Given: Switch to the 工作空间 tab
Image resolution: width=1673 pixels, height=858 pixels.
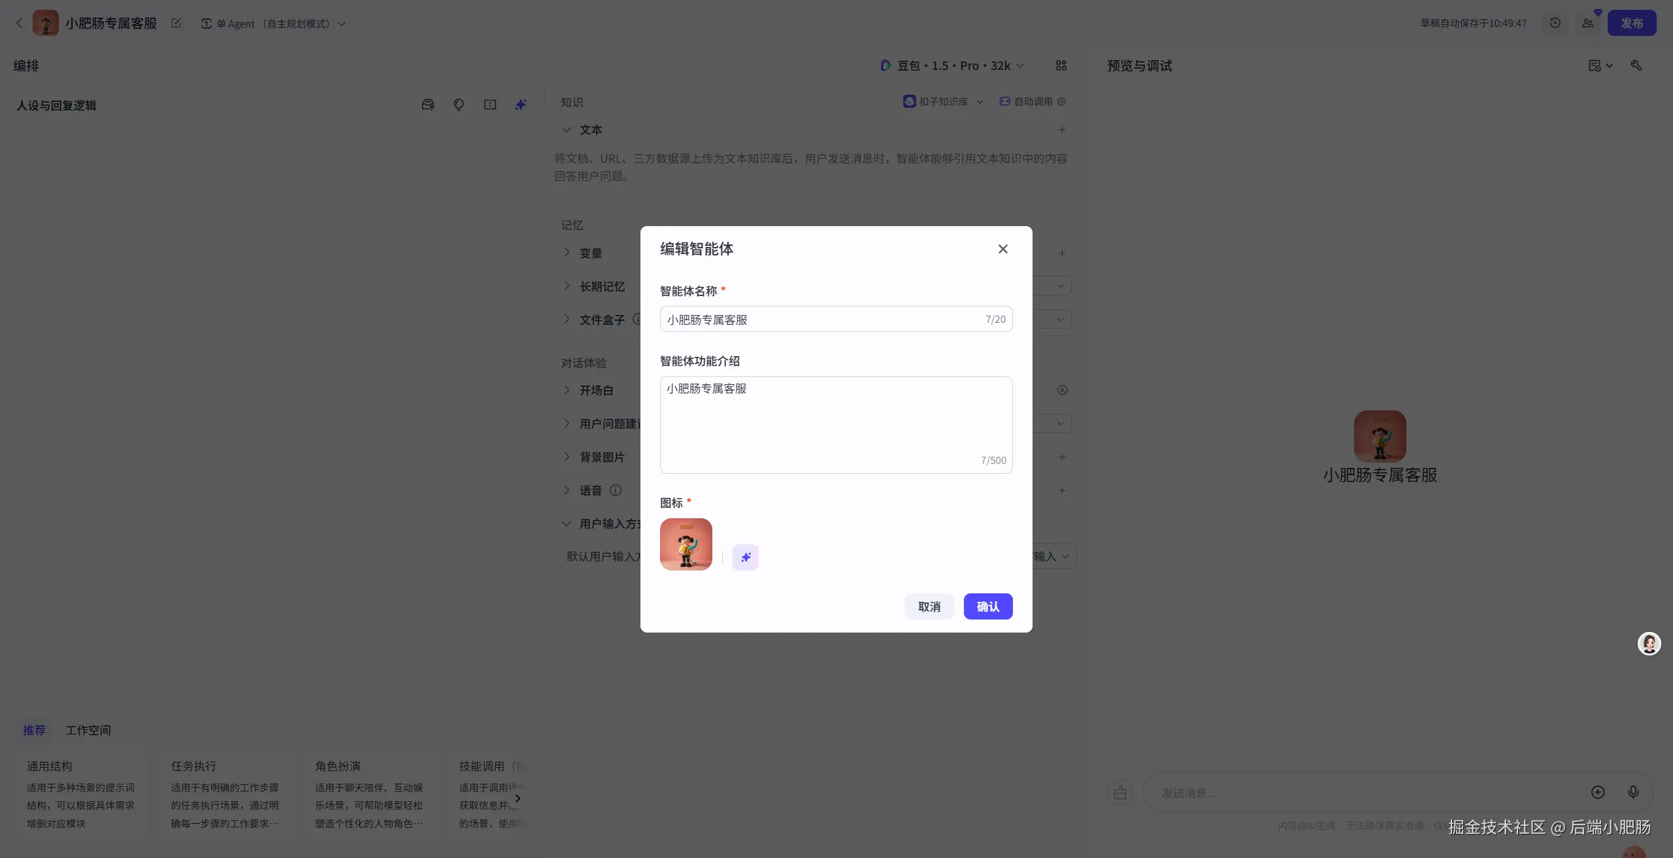Looking at the screenshot, I should point(88,730).
